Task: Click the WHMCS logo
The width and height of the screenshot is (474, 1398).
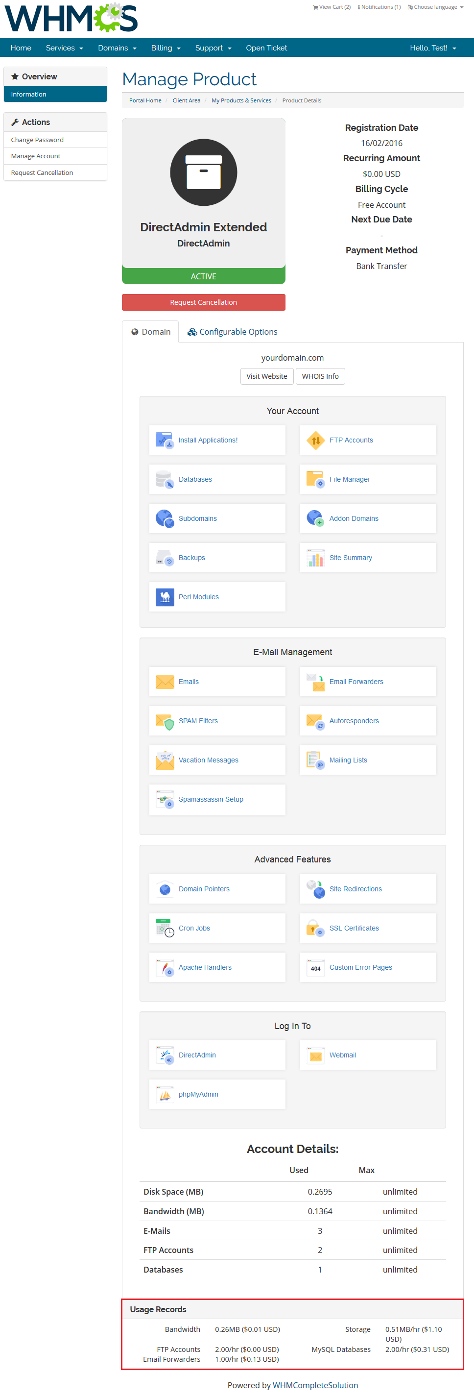Action: point(71,18)
